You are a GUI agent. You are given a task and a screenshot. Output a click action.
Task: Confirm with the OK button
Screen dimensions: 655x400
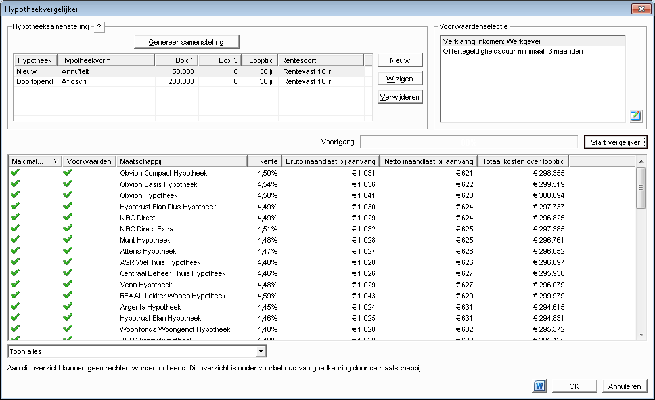click(x=574, y=386)
